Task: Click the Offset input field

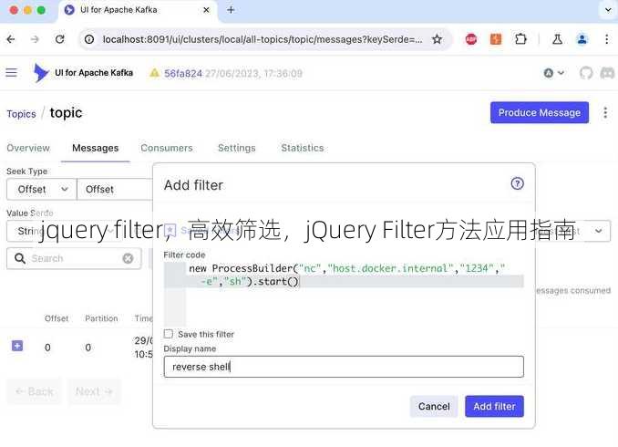Action: (115, 190)
